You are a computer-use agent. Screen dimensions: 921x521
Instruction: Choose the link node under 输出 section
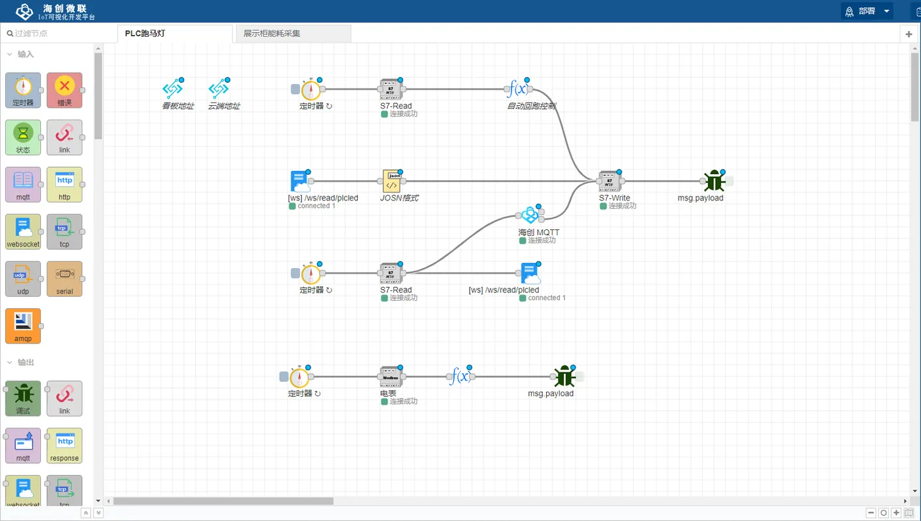64,399
